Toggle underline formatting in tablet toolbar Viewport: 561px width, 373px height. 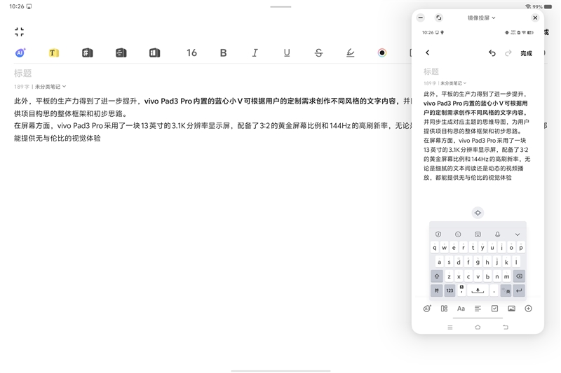coord(287,52)
